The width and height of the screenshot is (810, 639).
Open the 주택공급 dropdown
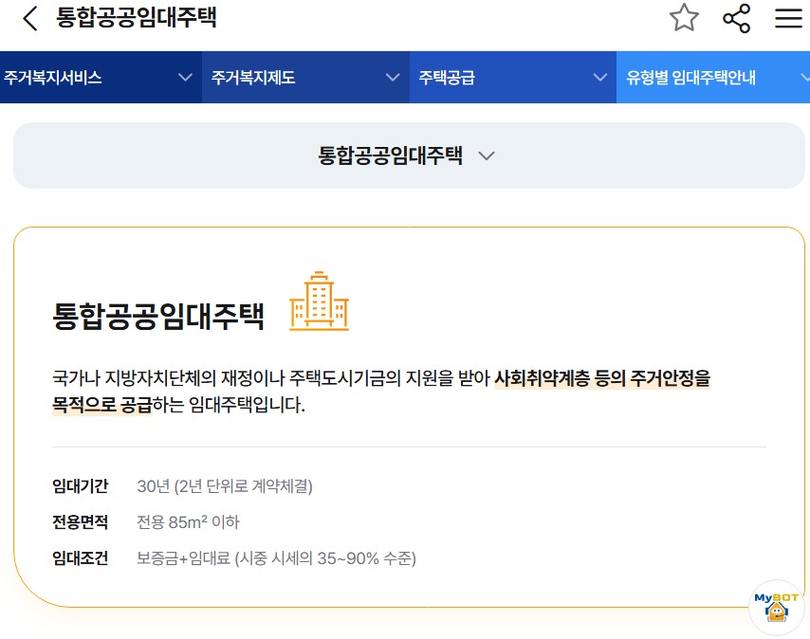[x=598, y=77]
